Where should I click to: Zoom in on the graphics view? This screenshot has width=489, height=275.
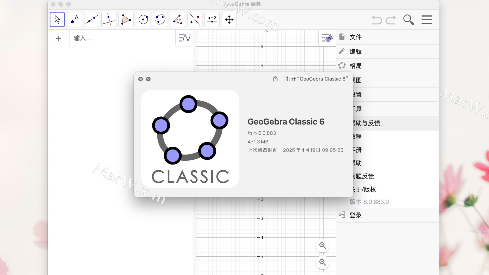click(x=323, y=245)
